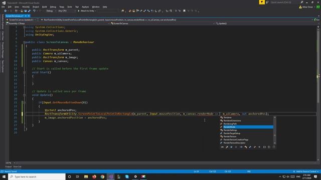Viewport: 321px width, 180px height.
Task: Click the Save icon in toolbar
Action: click(26, 11)
